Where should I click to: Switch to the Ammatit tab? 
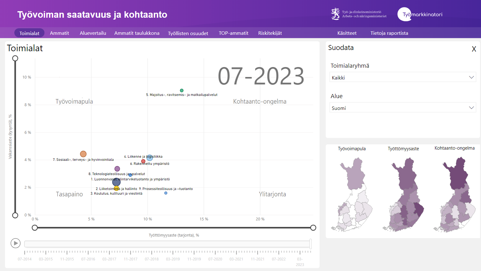[x=59, y=33]
